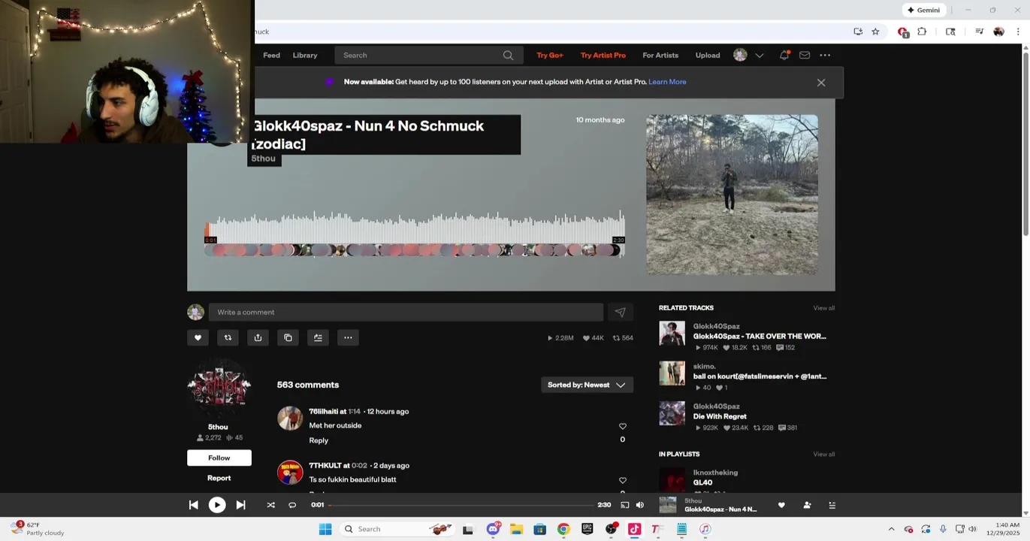Open ball on kourt related track
This screenshot has height=541, width=1030.
tap(760, 376)
